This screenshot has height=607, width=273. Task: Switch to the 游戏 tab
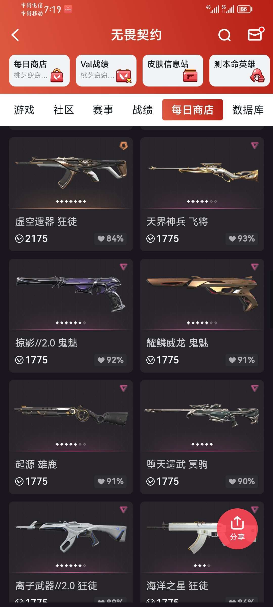(24, 110)
